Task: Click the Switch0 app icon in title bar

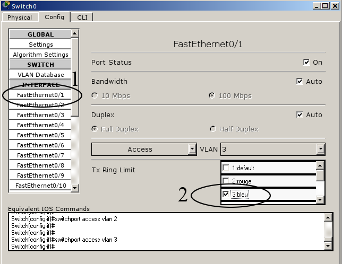Action: [x=6, y=5]
